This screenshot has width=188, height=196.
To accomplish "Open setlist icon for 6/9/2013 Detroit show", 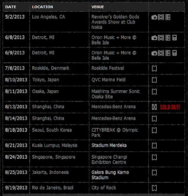I will tap(168, 53).
